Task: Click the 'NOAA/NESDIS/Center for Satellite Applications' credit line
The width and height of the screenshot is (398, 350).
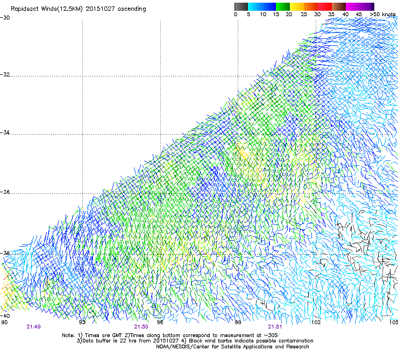Action: 232,347
